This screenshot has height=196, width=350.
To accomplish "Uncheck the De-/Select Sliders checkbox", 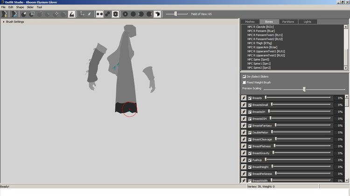I will [244, 76].
